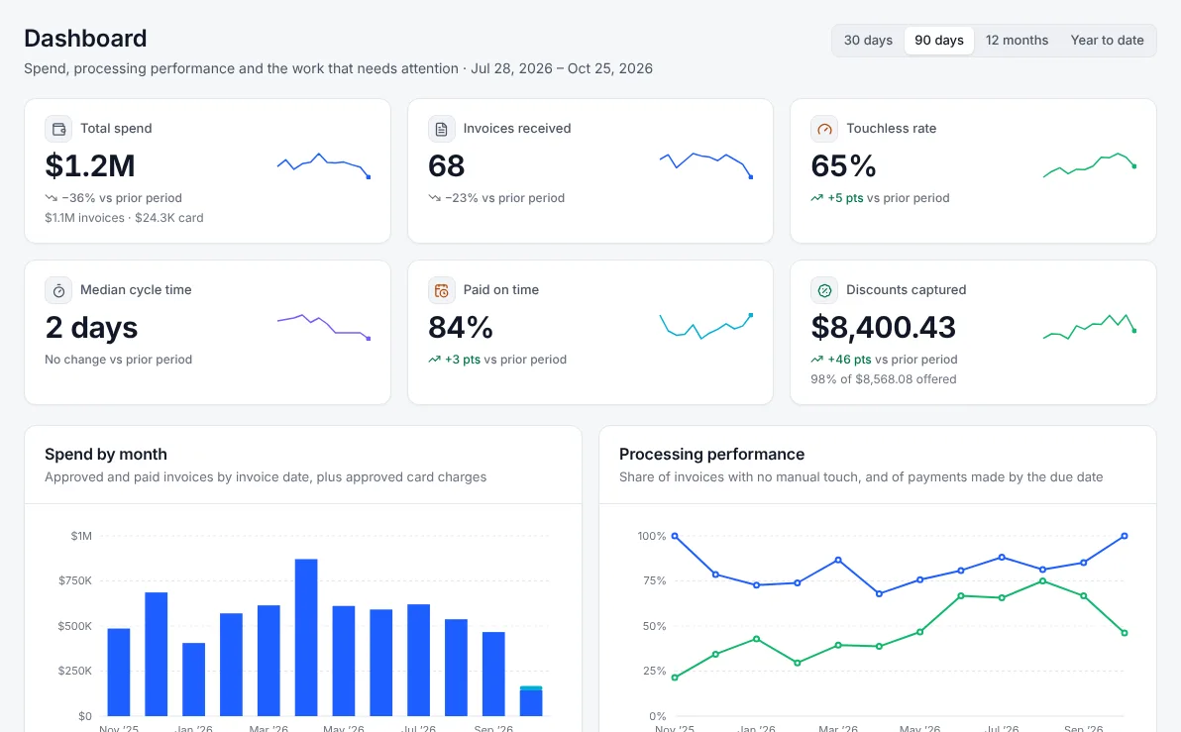
Task: Click the 75% axis label
Action: 654,580
